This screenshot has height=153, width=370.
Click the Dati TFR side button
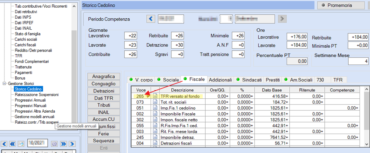(x=104, y=98)
